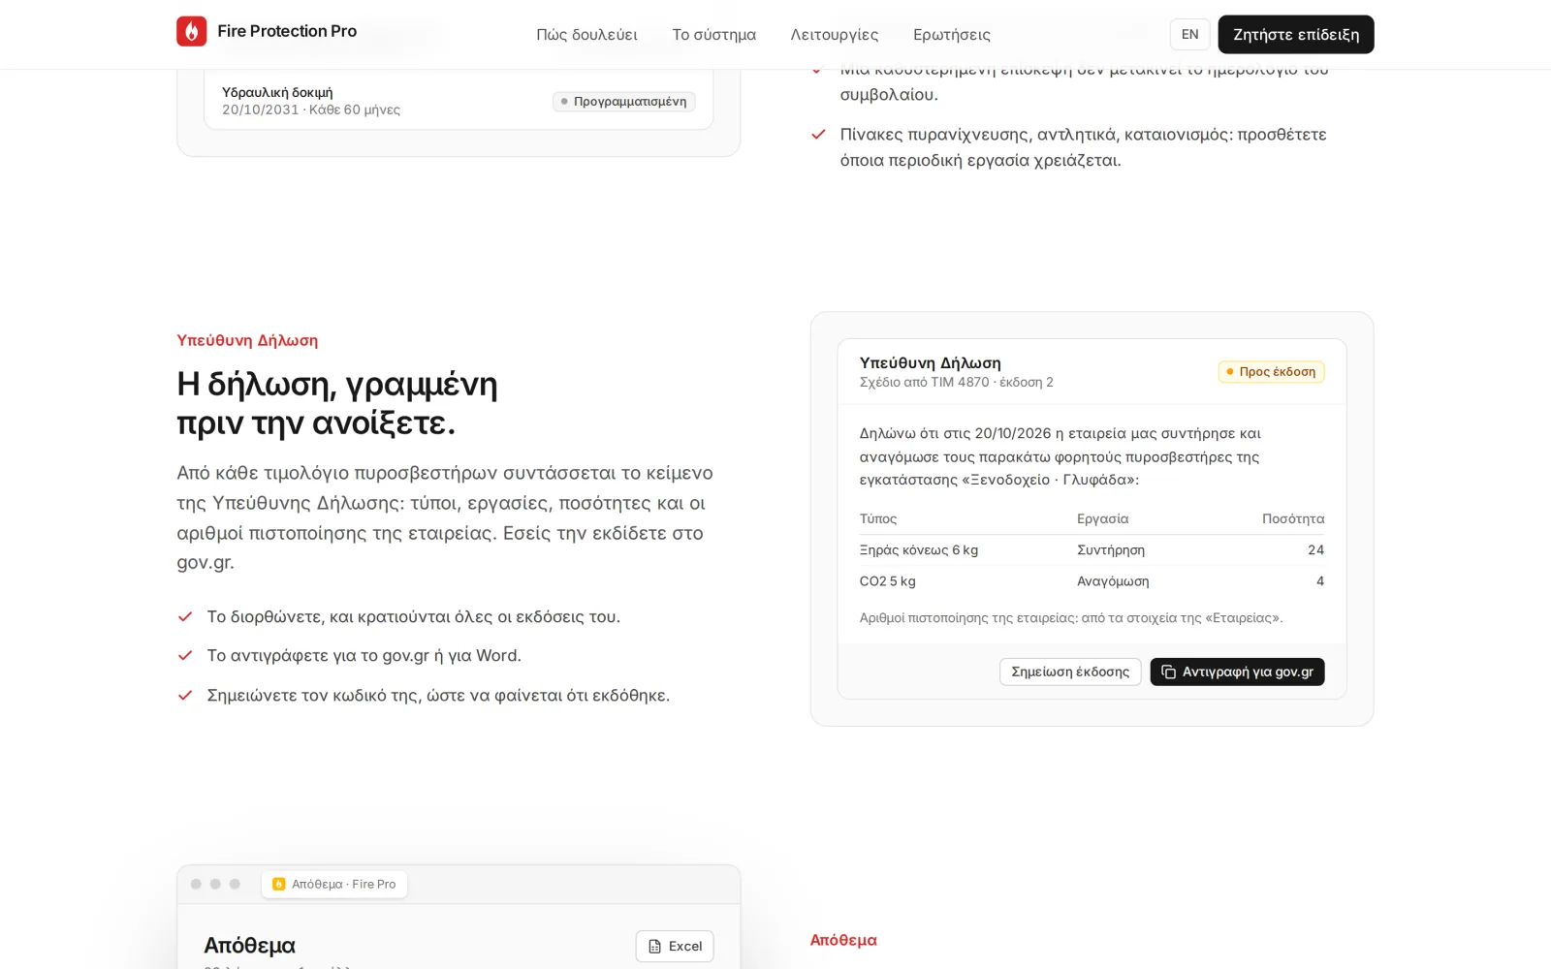Click Σημείωση έκδοσης button
Image resolution: width=1551 pixels, height=969 pixels.
pos(1070,672)
